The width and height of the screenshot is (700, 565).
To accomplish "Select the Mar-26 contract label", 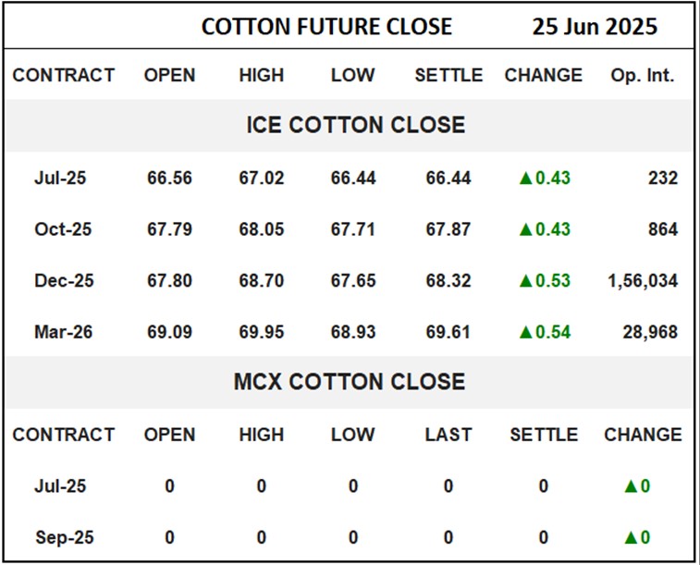I will tap(64, 331).
